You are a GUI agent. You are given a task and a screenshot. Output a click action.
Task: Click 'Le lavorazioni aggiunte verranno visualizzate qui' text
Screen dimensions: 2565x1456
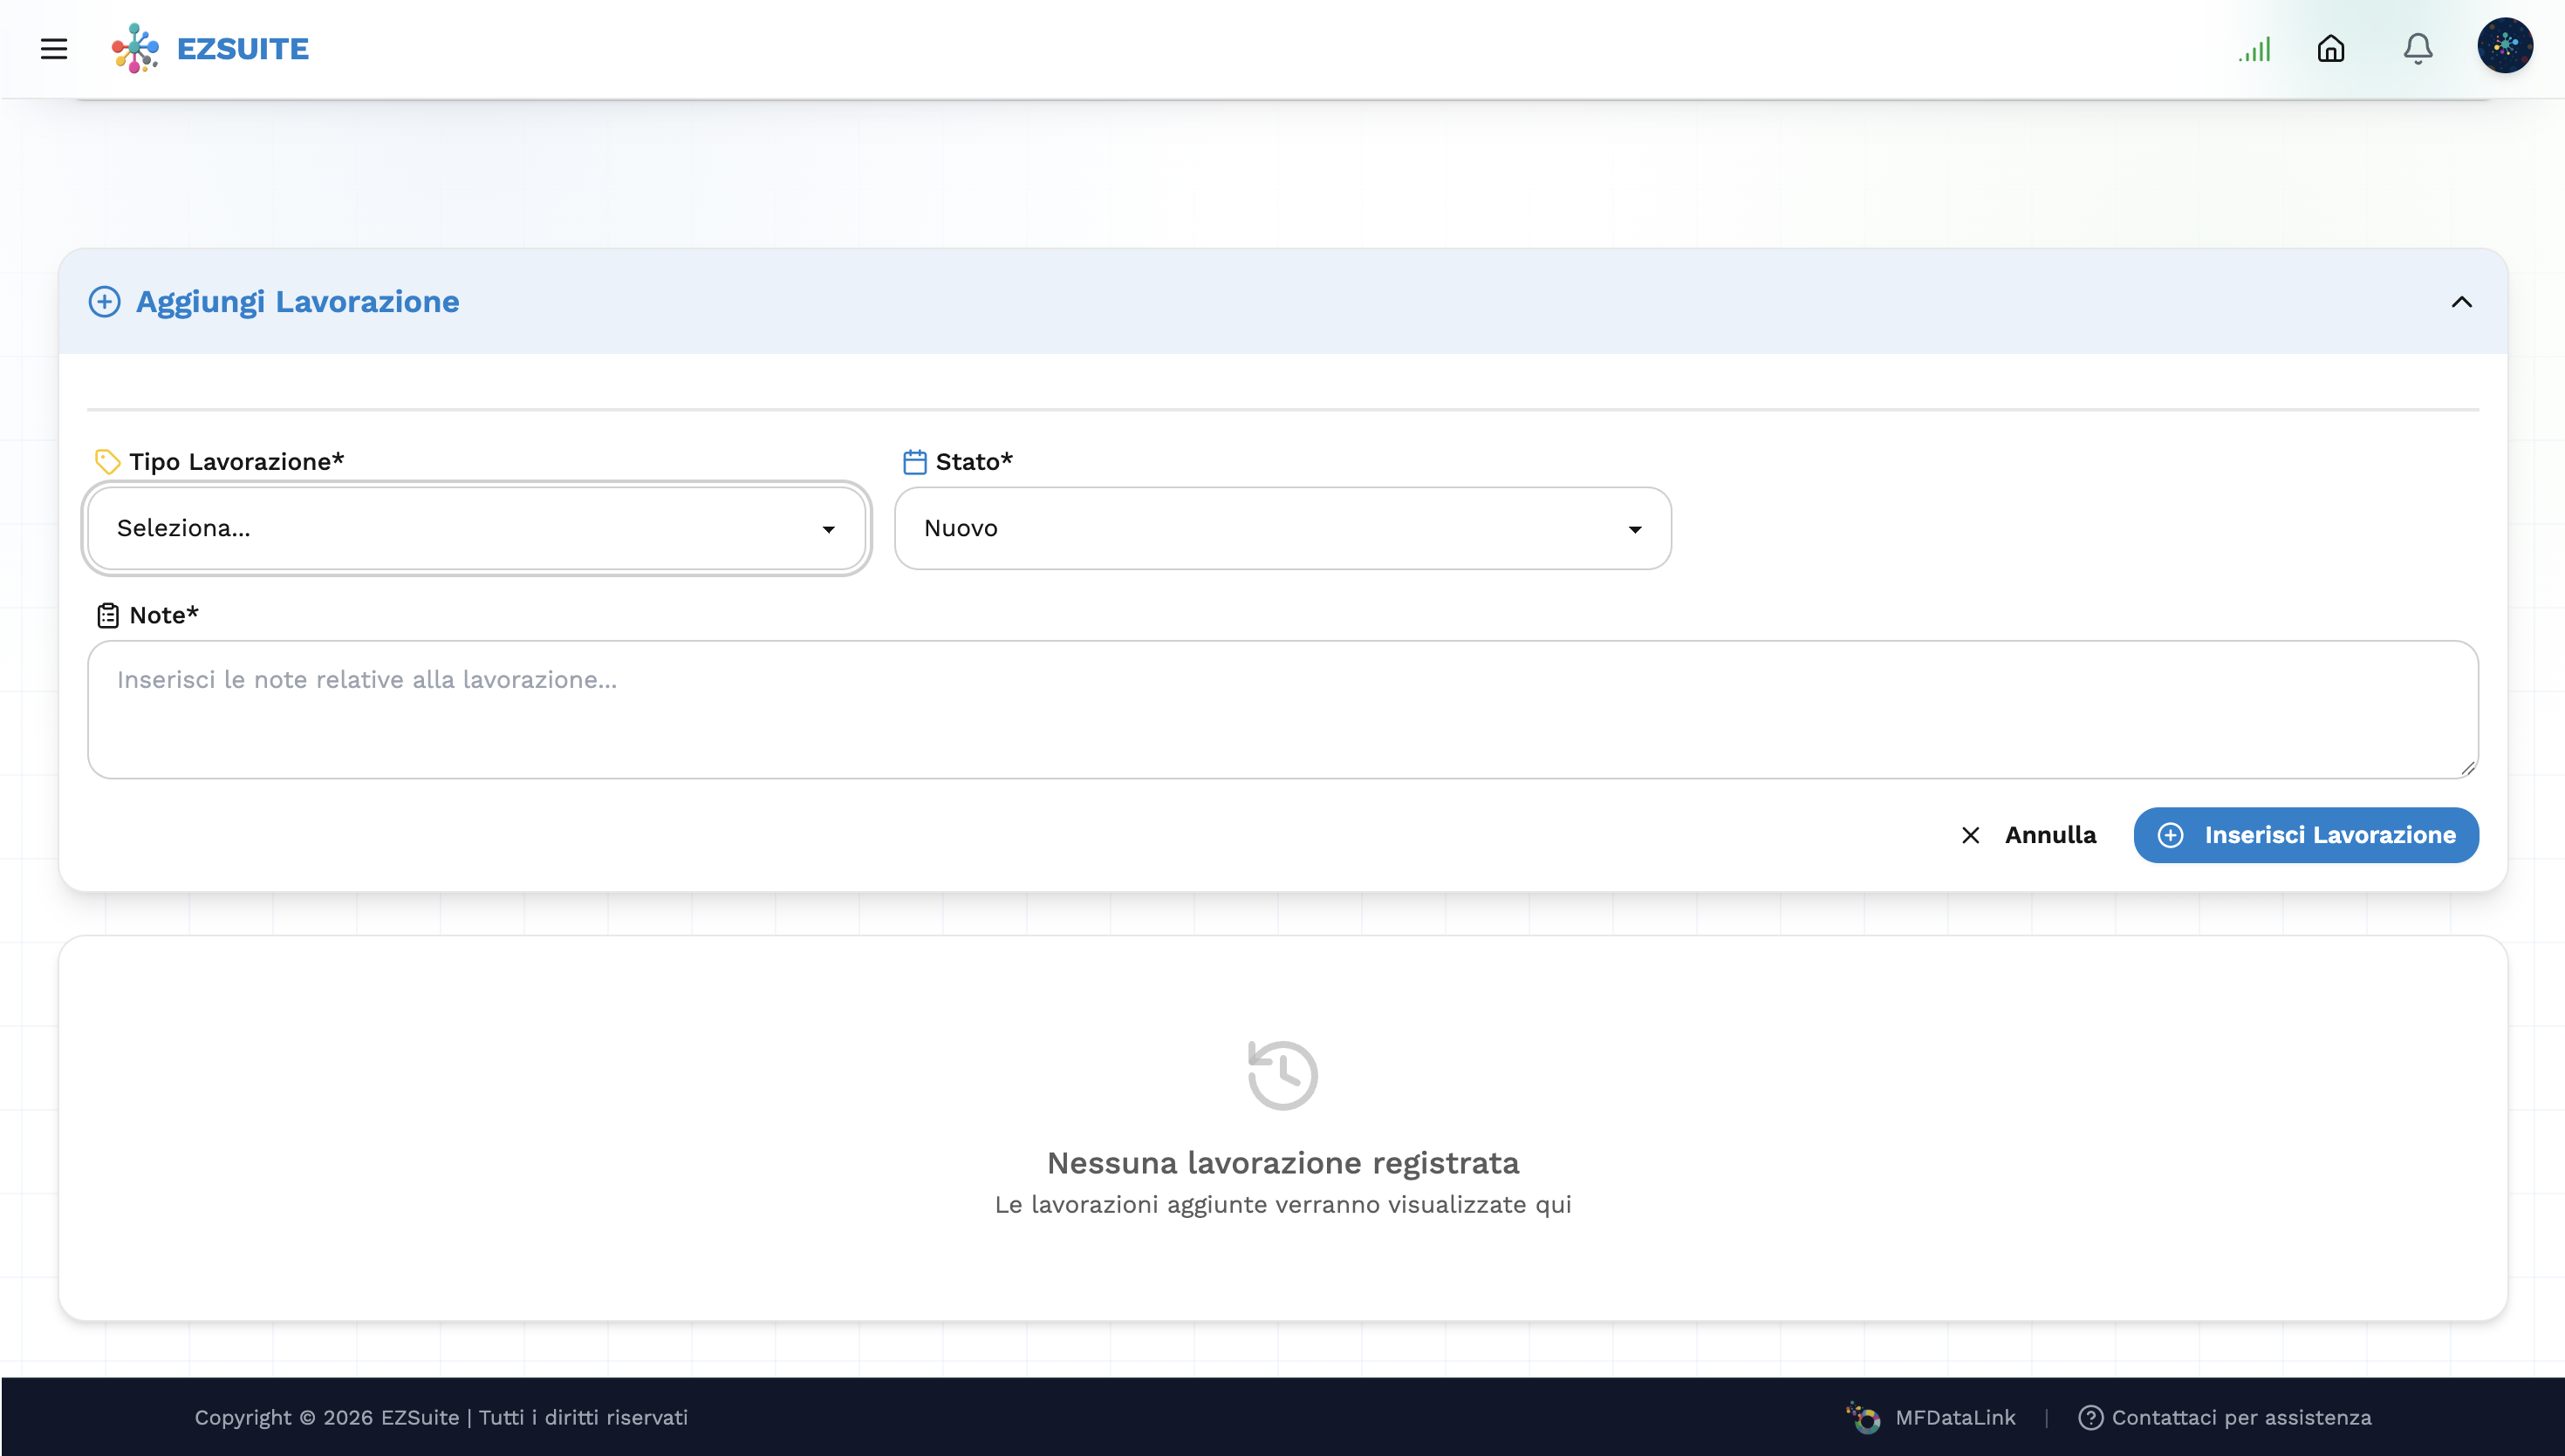pyautogui.click(x=1282, y=1205)
